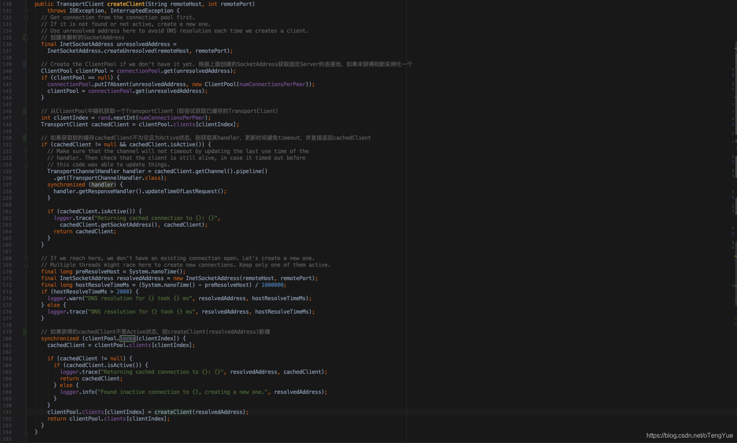The width and height of the screenshot is (737, 443).
Task: Click the blog.csdn.net/oTengYue URL
Action: [689, 435]
